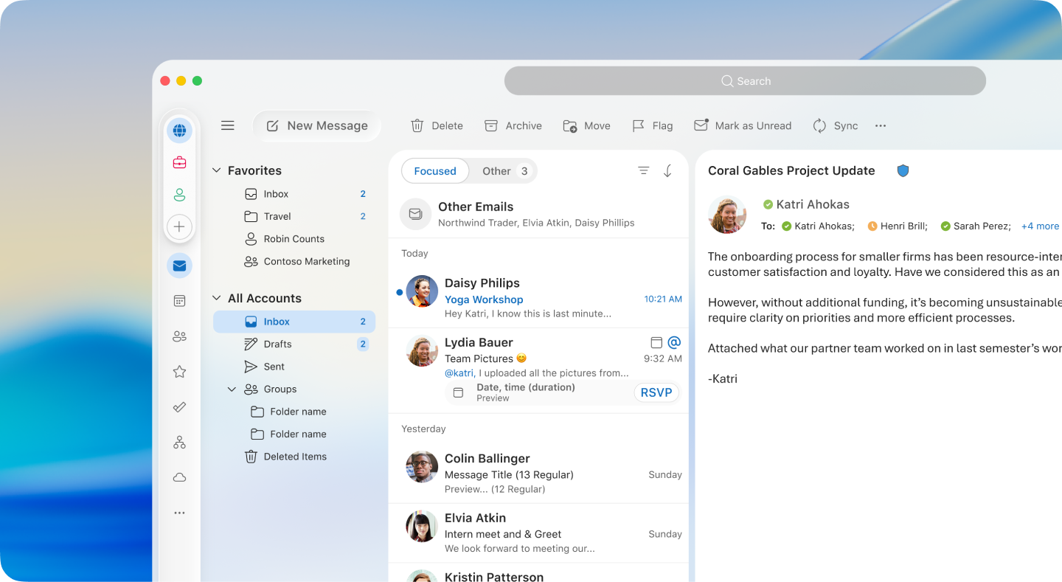Viewport: 1062px width, 582px height.
Task: Open the Deleted Items folder
Action: click(294, 457)
